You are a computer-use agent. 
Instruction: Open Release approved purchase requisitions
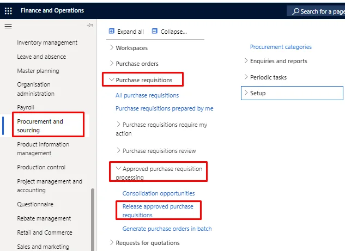(158, 211)
